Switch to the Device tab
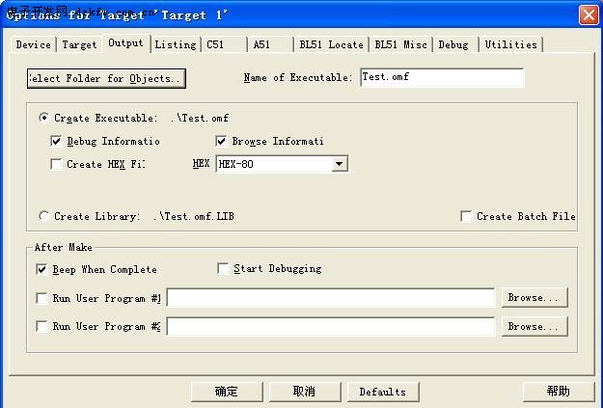603x408 pixels. pyautogui.click(x=34, y=44)
